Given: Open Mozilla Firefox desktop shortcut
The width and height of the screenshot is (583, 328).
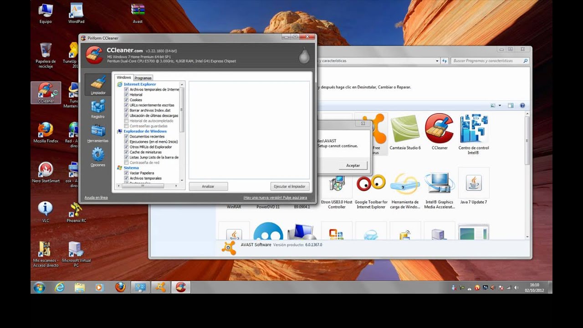Looking at the screenshot, I should coord(46,133).
